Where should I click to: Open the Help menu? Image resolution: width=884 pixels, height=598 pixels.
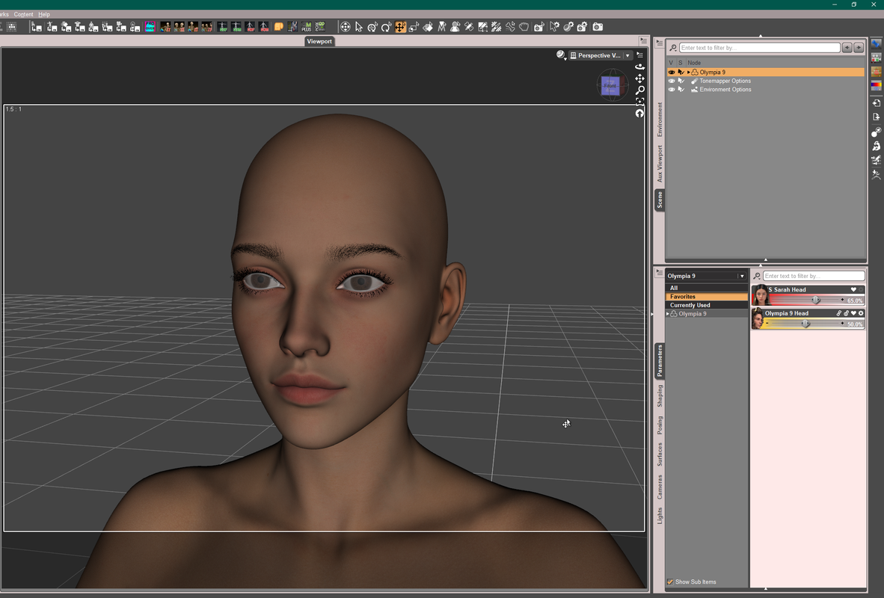(44, 14)
